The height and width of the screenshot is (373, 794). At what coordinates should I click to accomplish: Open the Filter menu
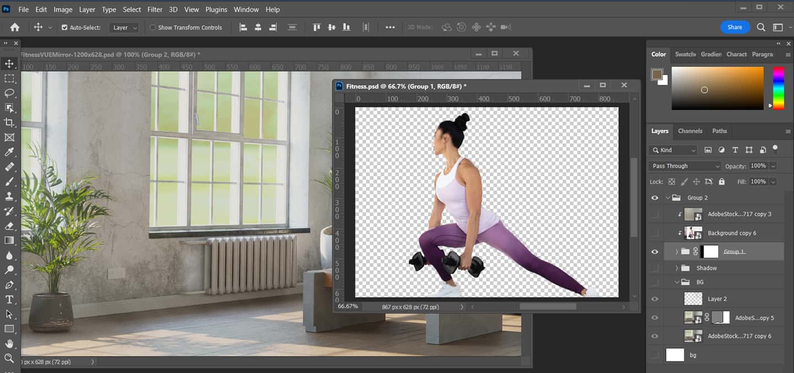pyautogui.click(x=155, y=9)
